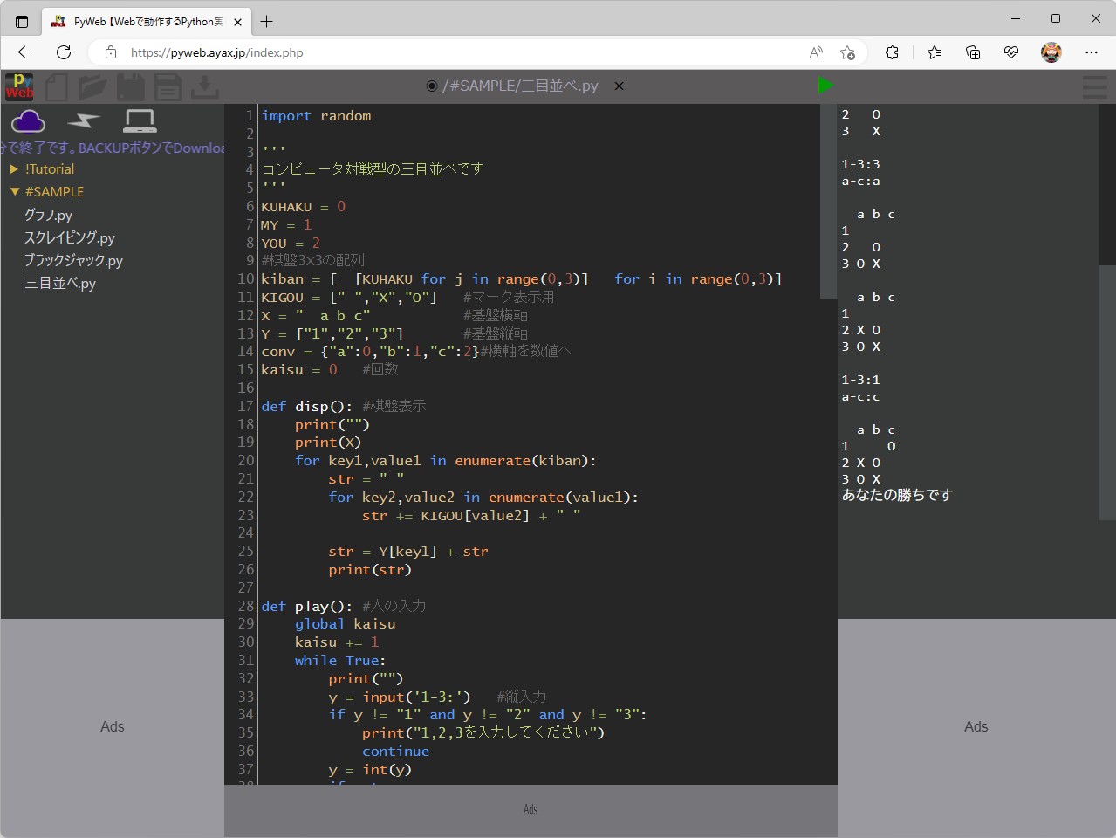Create a new Python file
The height and width of the screenshot is (838, 1116).
tap(56, 86)
